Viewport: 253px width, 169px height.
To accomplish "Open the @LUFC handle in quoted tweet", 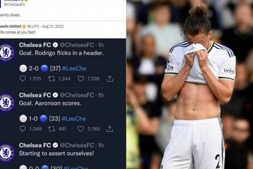I will coord(33,26).
